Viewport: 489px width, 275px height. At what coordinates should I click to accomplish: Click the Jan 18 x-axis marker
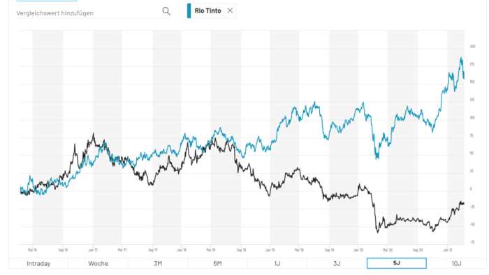(182, 250)
